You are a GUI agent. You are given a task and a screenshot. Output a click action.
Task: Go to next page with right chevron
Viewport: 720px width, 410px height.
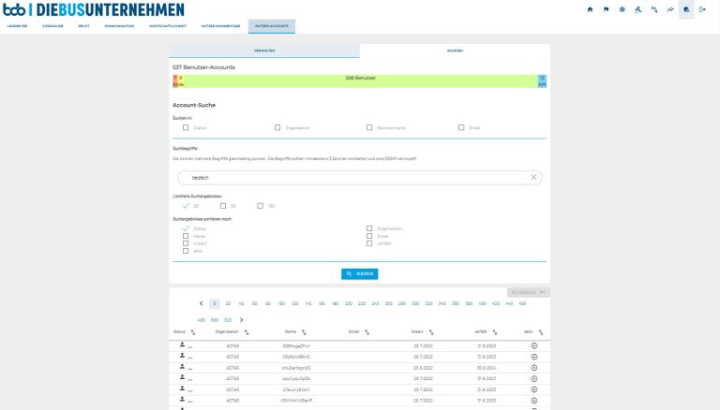[241, 319]
